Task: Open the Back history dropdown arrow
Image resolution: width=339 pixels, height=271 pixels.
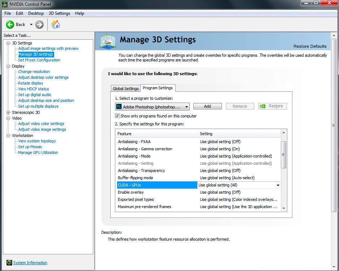Action: (x=31, y=25)
